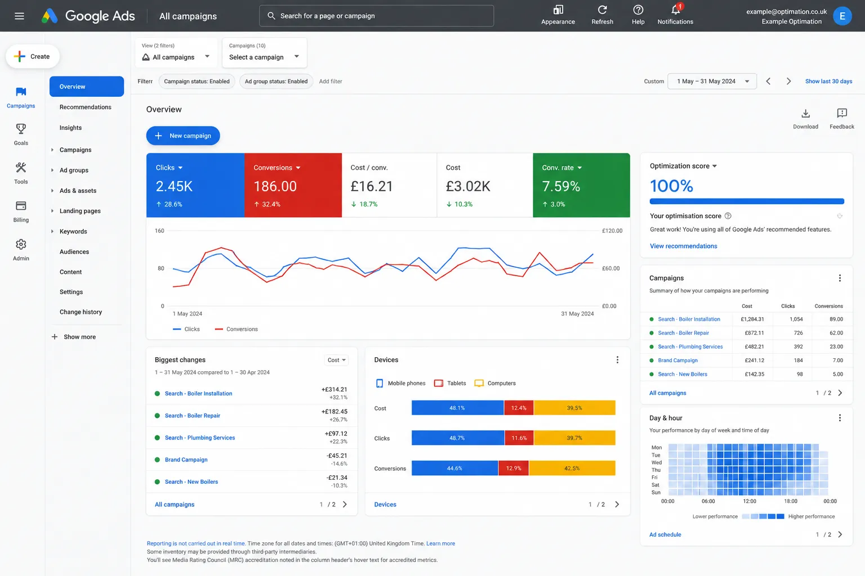Screen dimensions: 865x576
Task: Expand Keywords in the navigation
Action: [52, 231]
